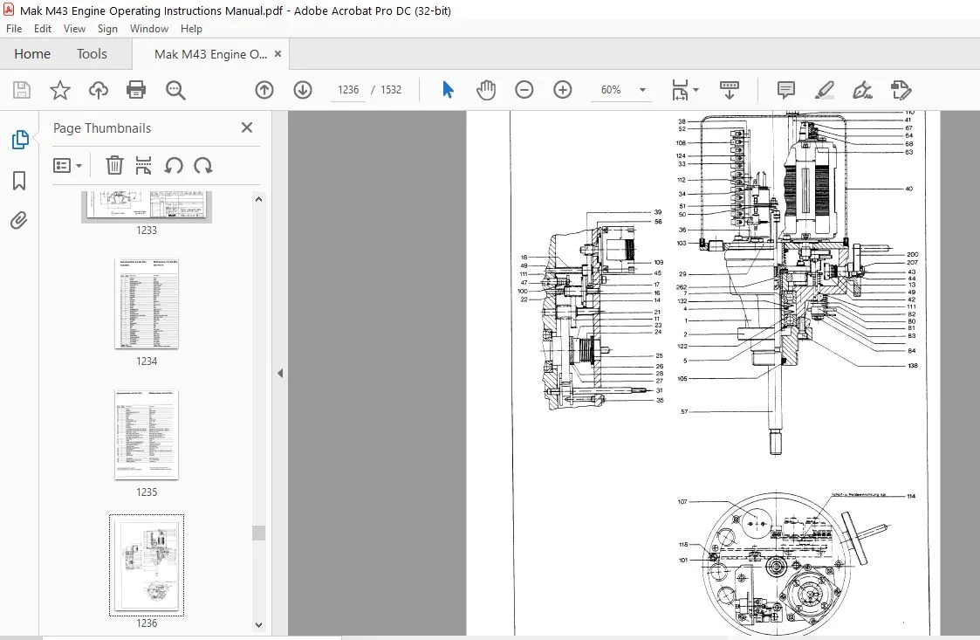The width and height of the screenshot is (980, 640).
Task: Choose the Selection arrow tool
Action: click(x=449, y=90)
